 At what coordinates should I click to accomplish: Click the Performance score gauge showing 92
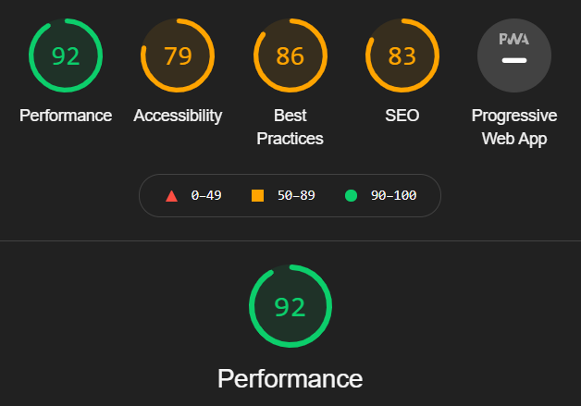click(66, 55)
